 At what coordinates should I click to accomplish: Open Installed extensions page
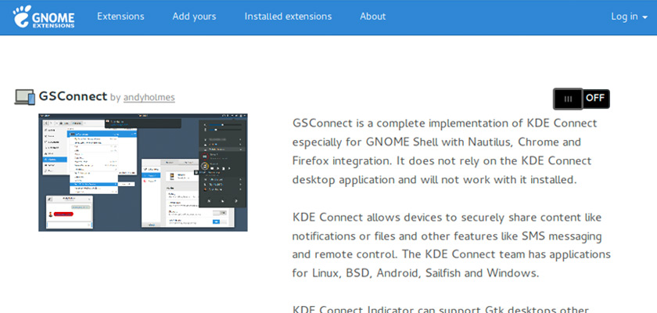(288, 16)
